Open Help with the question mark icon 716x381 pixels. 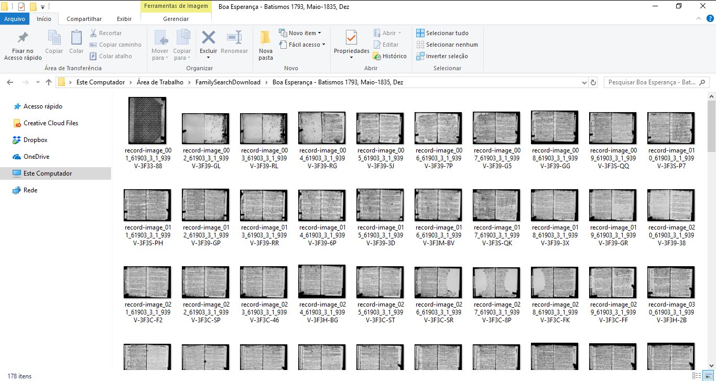coord(710,18)
